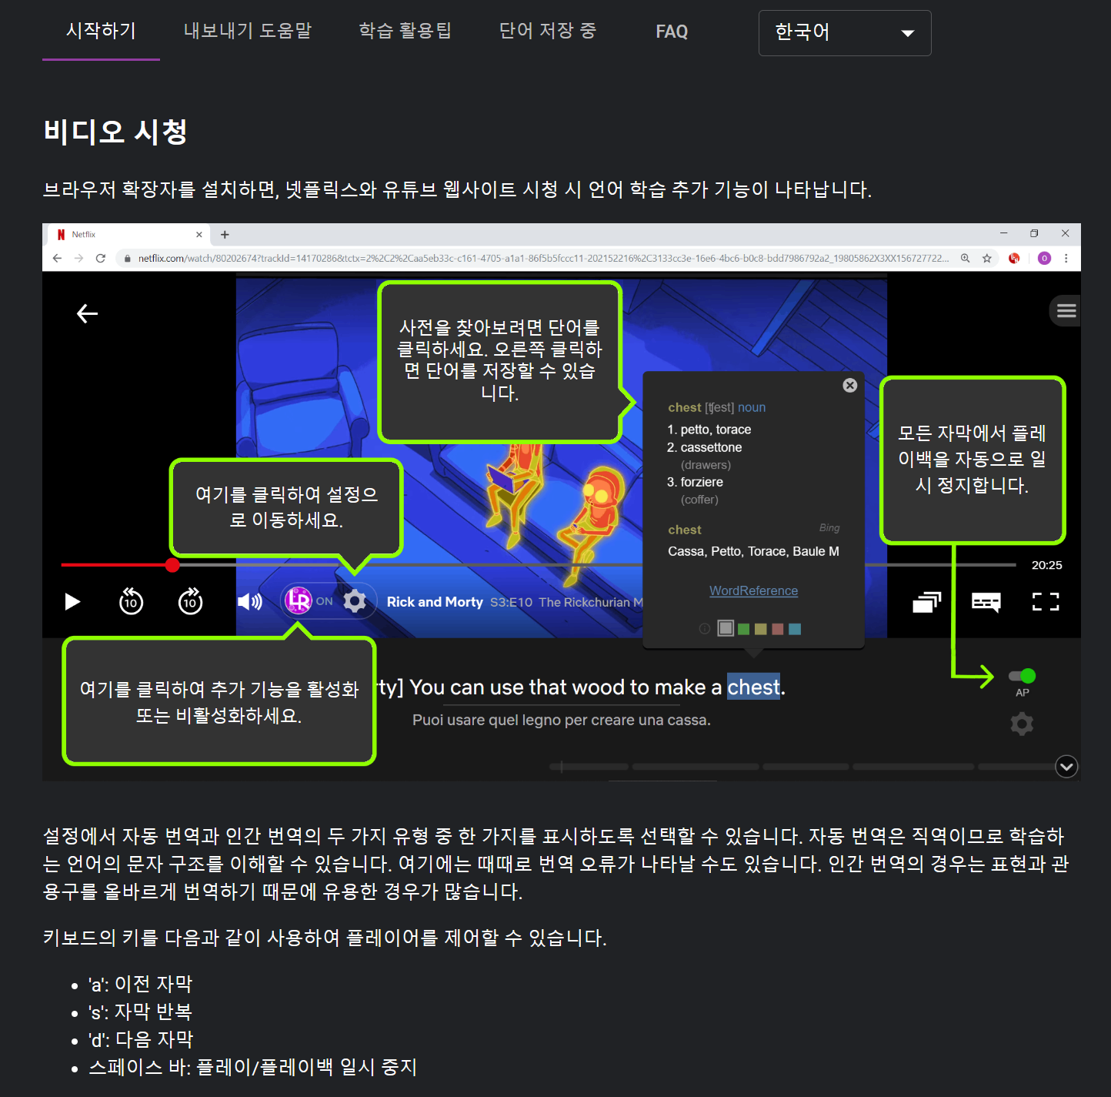Click the Netflix player back arrow
Viewport: 1111px width, 1097px height.
88,313
